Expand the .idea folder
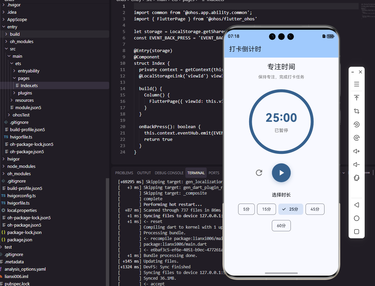Viewport: 375px width, 286px height. pyautogui.click(x=54, y=12)
